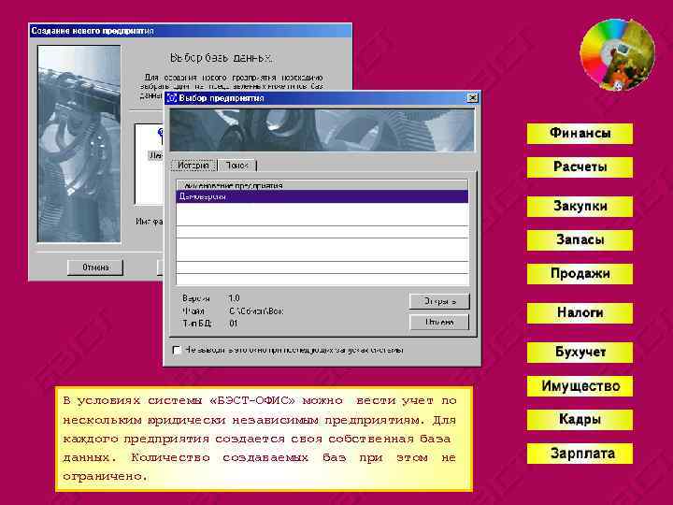Click the Налоги button
This screenshot has width=673, height=505.
(x=580, y=313)
